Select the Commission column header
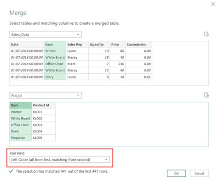This screenshot has height=186, width=218. point(138,44)
